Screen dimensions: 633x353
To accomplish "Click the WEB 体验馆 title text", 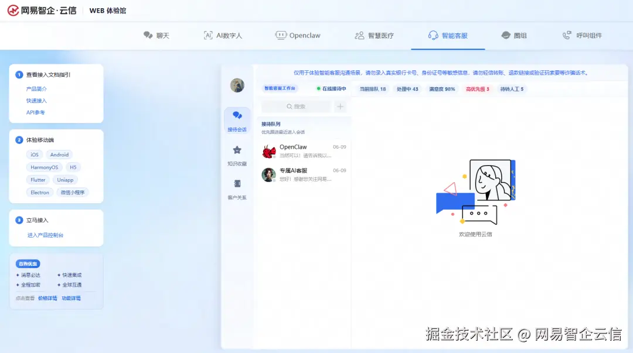I will pos(108,11).
